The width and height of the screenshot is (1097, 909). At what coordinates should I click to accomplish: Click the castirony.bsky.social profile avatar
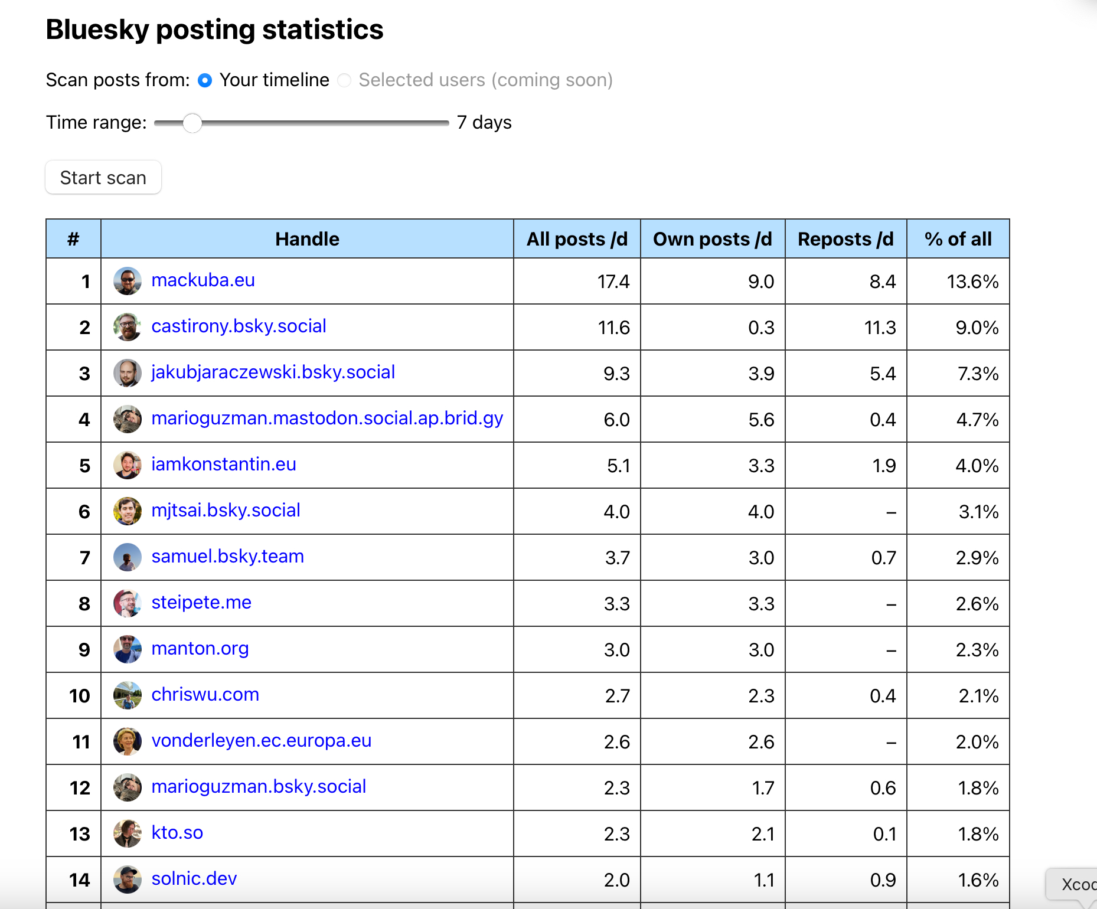coord(127,327)
